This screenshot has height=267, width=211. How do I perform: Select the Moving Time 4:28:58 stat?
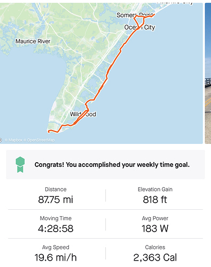click(56, 224)
